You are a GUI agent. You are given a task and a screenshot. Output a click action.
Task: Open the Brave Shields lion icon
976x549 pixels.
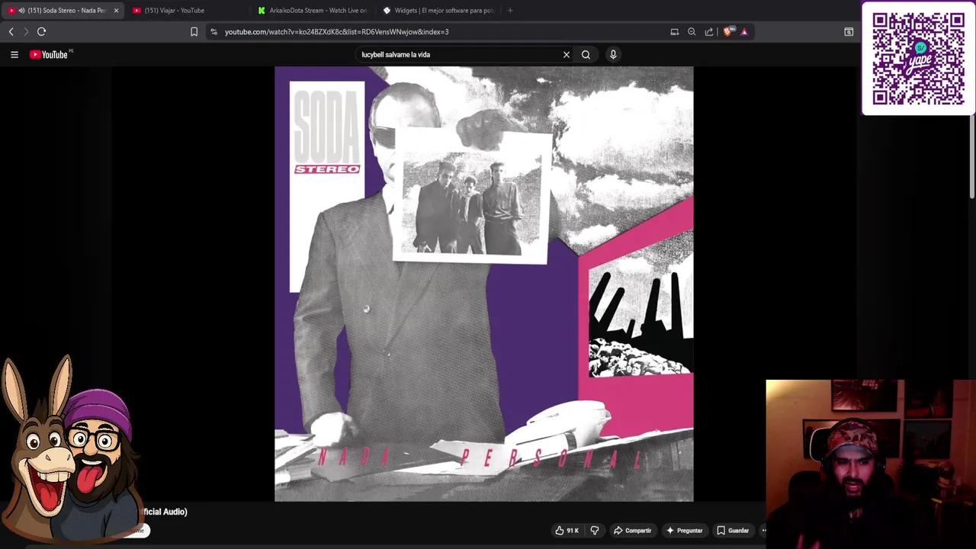coord(728,31)
